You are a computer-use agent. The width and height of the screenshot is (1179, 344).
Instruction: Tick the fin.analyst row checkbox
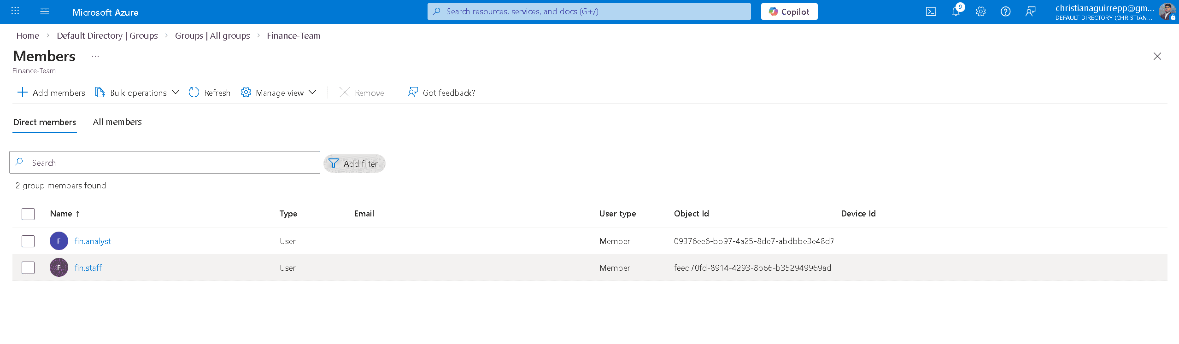tap(28, 241)
